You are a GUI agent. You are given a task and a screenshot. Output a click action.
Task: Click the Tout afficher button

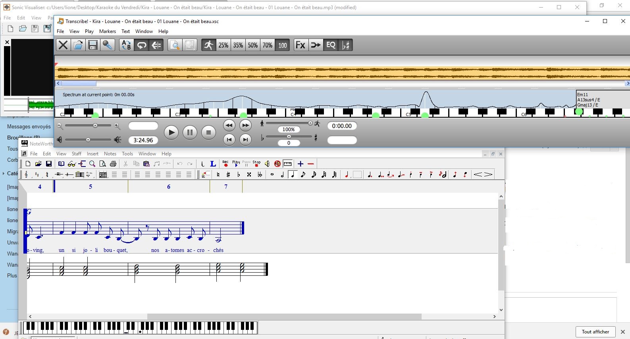[595, 332]
